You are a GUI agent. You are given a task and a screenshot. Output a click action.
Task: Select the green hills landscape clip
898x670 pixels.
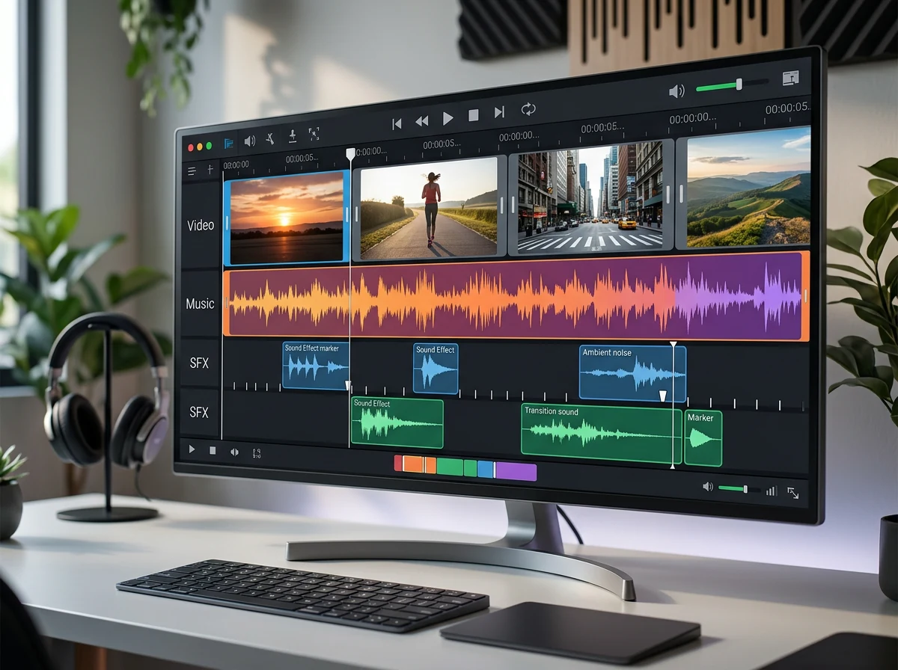tap(743, 187)
